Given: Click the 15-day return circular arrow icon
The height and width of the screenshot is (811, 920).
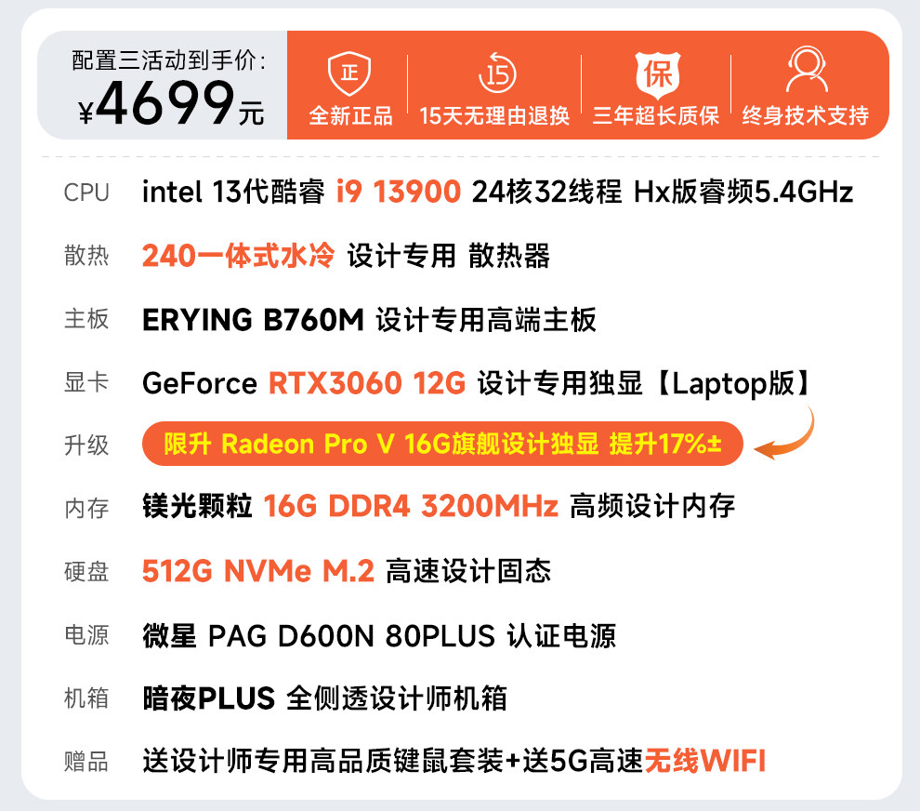Looking at the screenshot, I should tap(497, 73).
